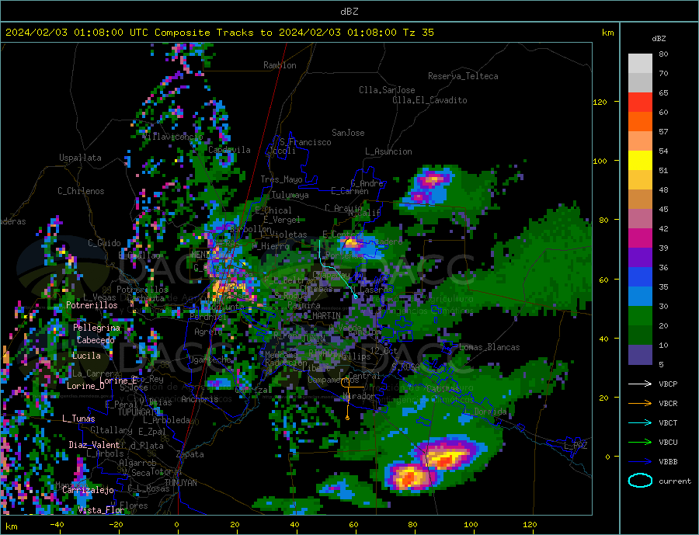Click the Pellegrina place label
This screenshot has width=699, height=535.
click(x=97, y=328)
